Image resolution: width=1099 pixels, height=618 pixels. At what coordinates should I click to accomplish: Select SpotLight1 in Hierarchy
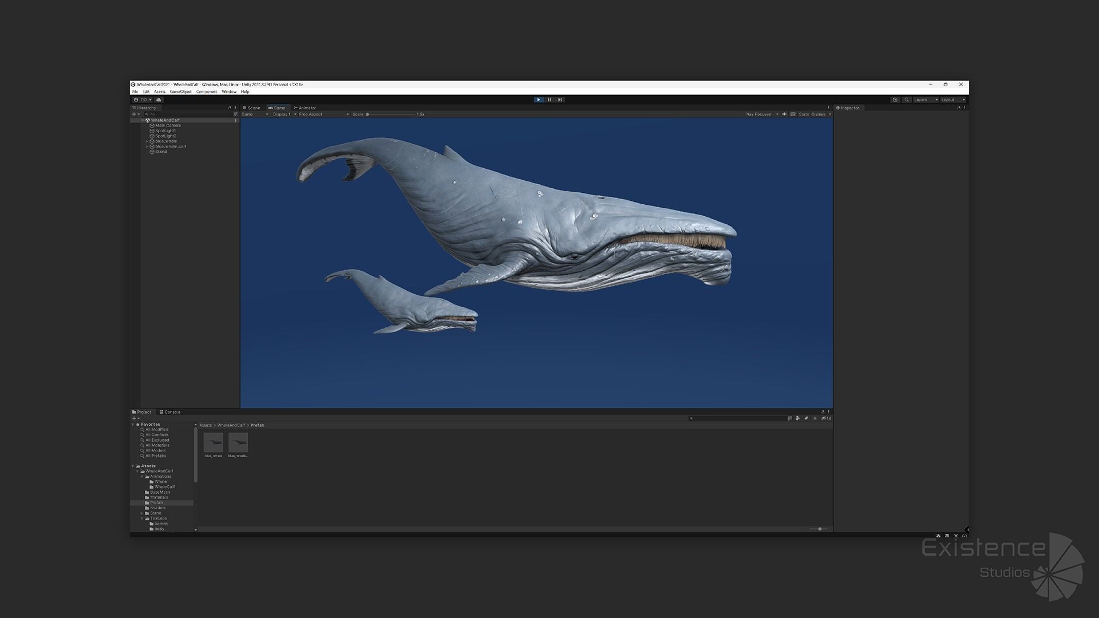pos(165,130)
